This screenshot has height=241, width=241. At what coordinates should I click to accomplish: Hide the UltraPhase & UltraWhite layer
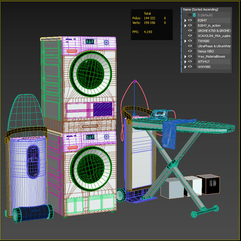click(x=190, y=46)
